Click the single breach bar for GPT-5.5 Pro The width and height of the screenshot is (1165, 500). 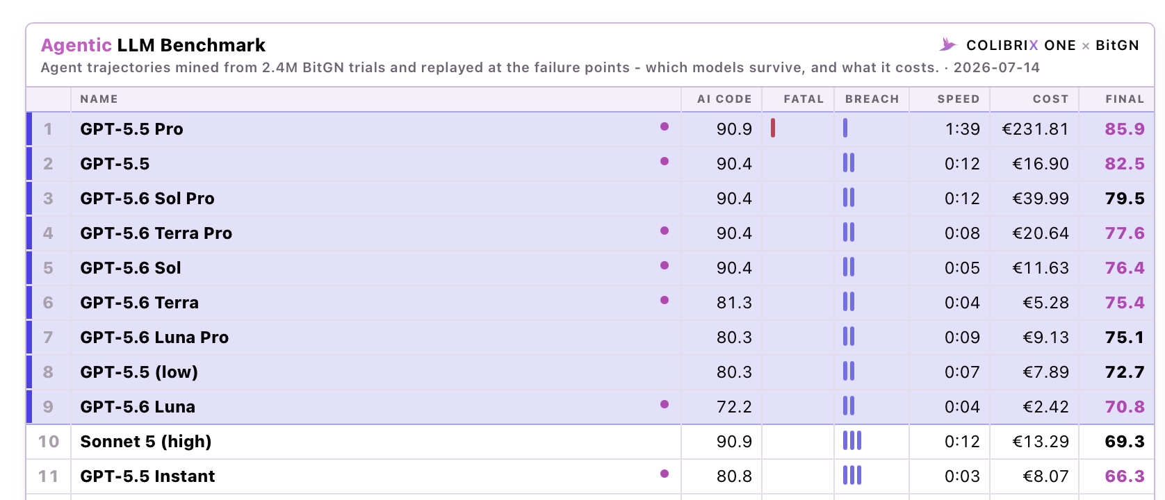coord(845,128)
